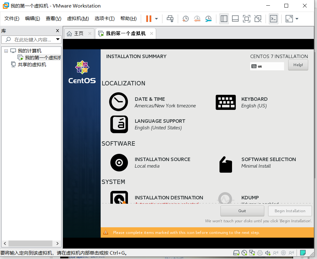This screenshot has height=259, width=317.
Task: Pause the virtual machine
Action: coord(149,19)
